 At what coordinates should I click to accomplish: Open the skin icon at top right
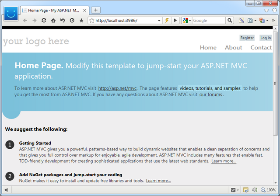(274, 10)
